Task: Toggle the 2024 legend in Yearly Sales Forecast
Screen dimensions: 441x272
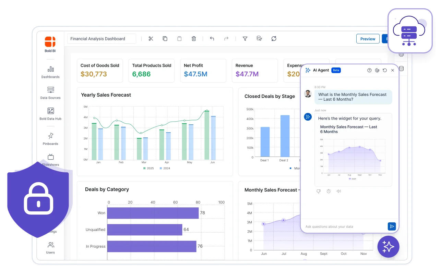Action: coord(165,168)
